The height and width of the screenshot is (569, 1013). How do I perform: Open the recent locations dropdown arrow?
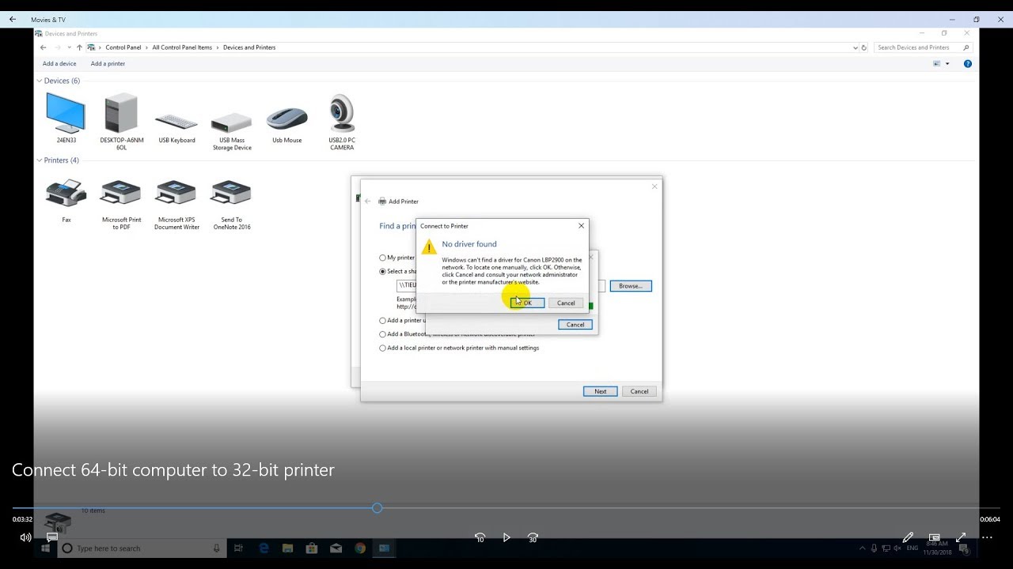pos(69,47)
